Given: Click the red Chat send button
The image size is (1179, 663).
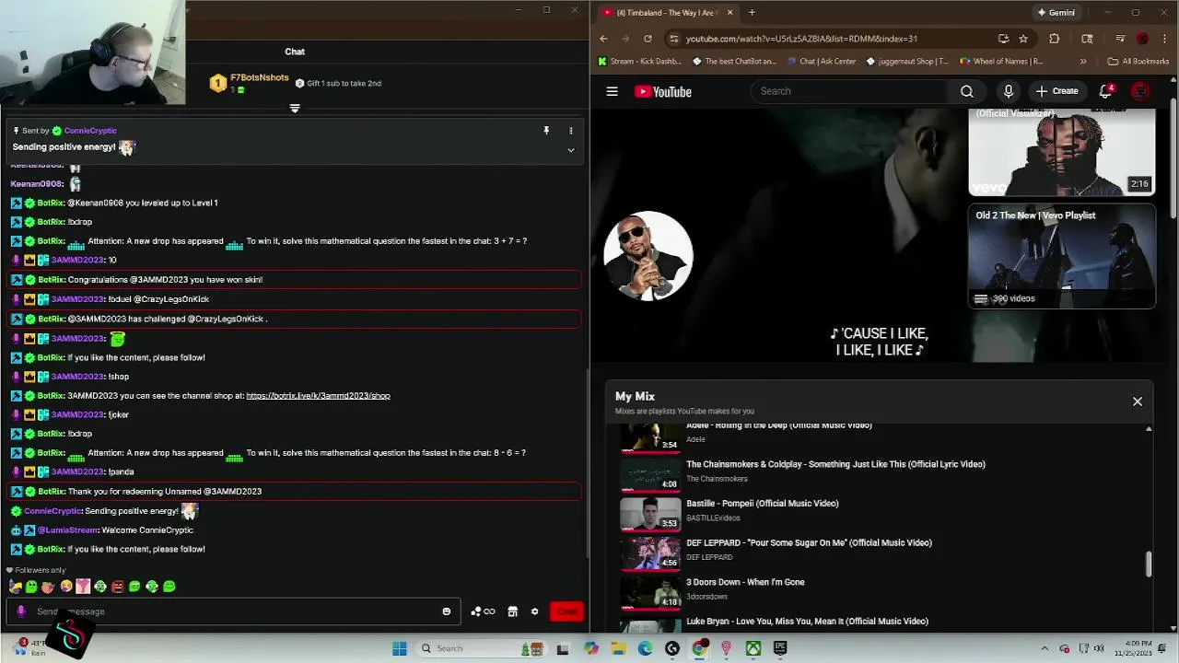Looking at the screenshot, I should click(566, 611).
